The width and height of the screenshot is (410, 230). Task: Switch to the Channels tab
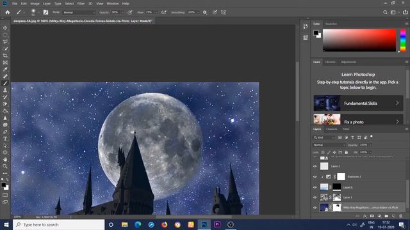pos(332,129)
